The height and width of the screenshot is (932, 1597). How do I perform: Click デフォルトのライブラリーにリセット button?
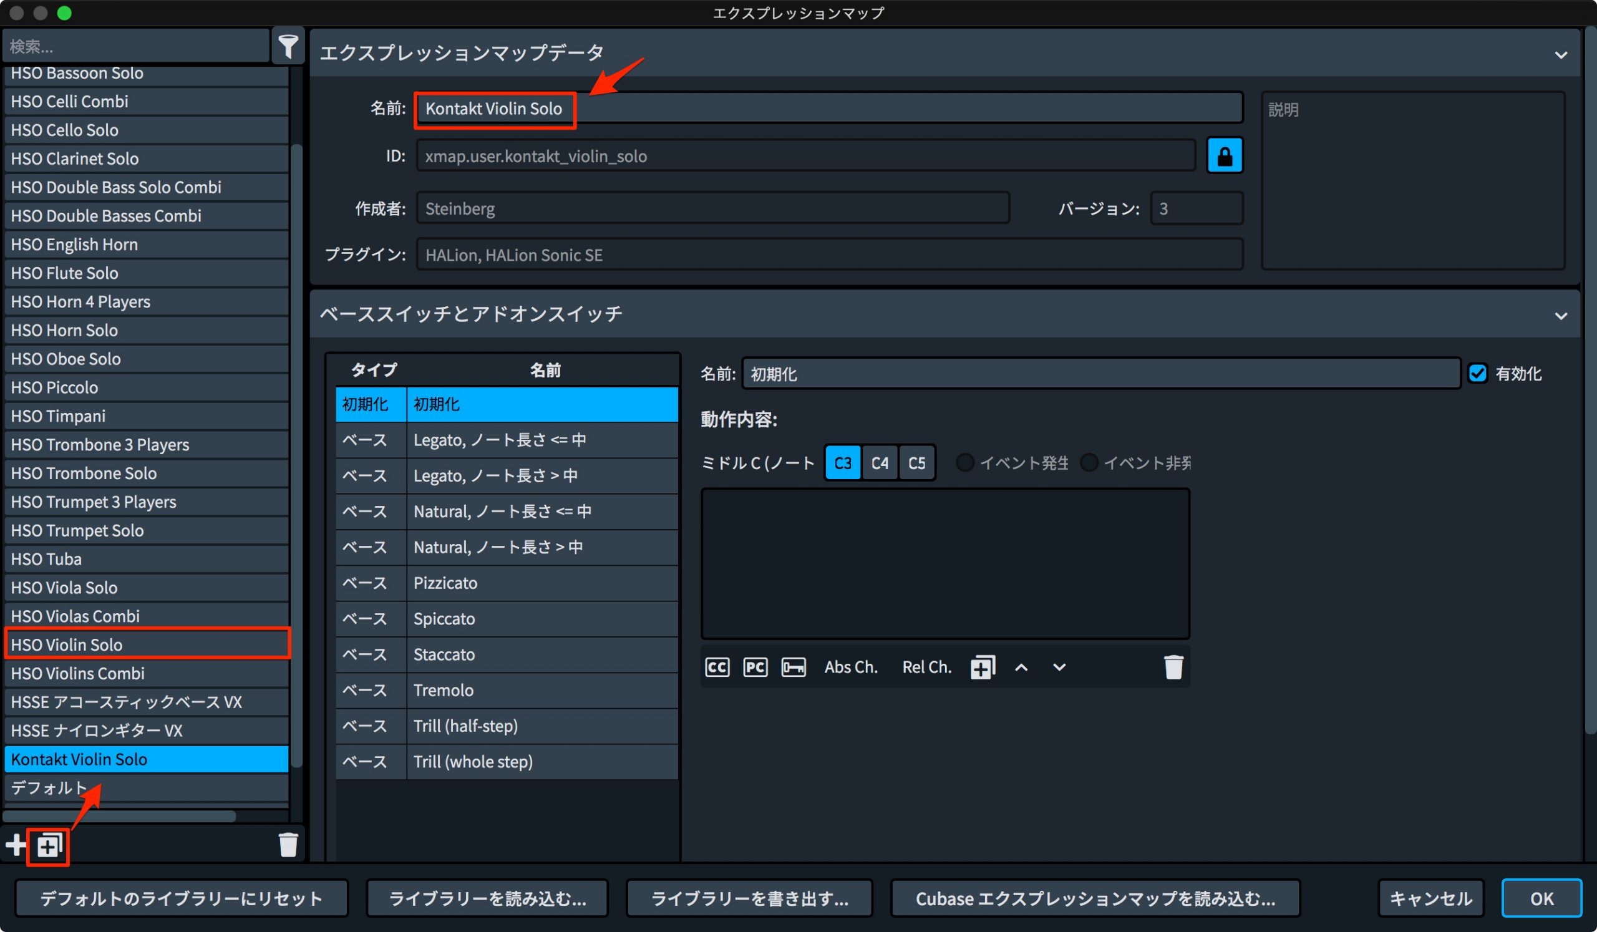(x=182, y=898)
